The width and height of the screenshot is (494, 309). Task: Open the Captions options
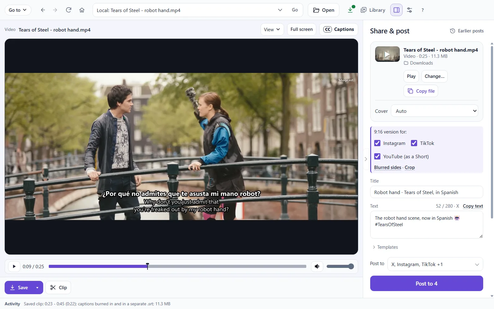[x=338, y=29]
